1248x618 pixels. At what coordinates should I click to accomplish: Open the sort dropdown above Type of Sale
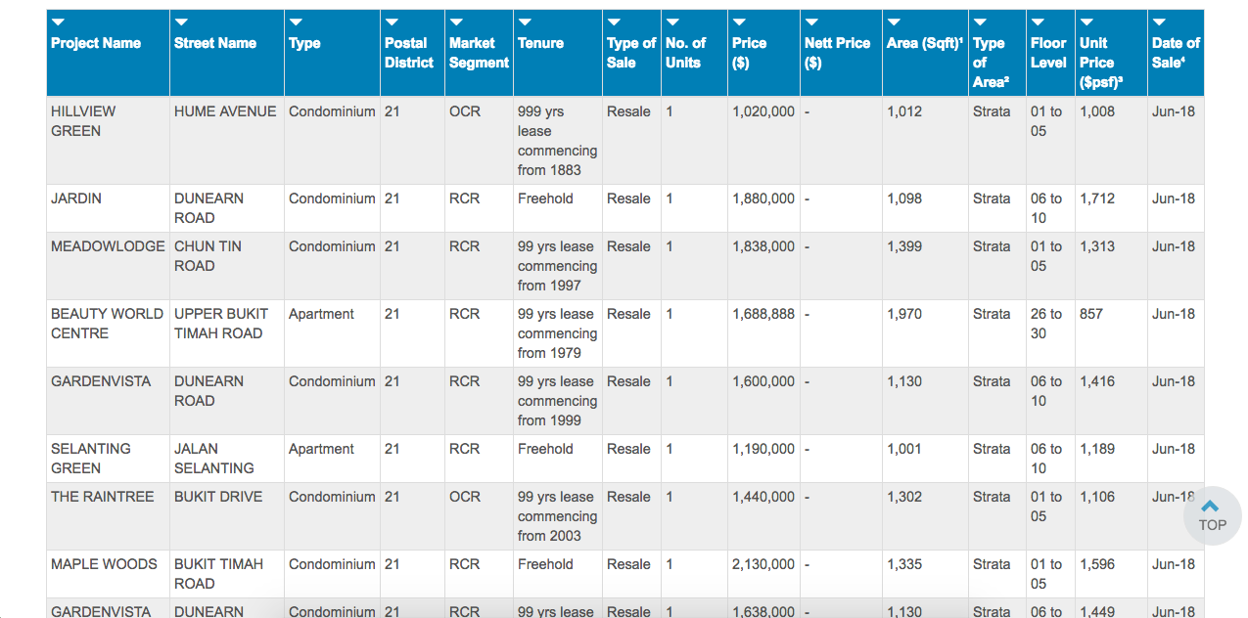coord(614,22)
